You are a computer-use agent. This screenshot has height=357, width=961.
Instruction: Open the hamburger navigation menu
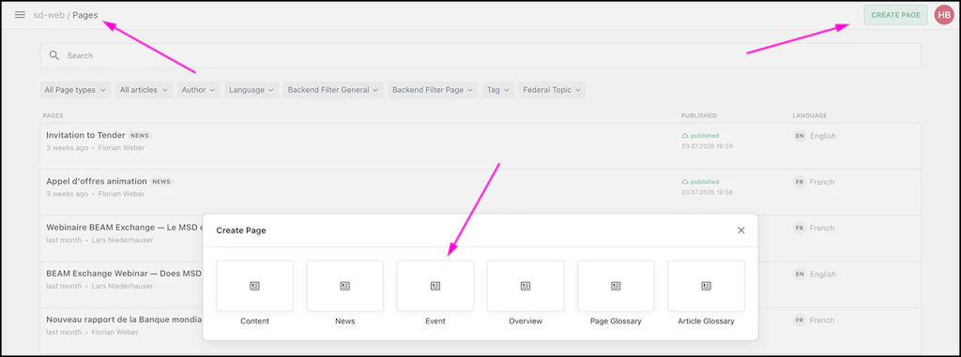tap(21, 15)
